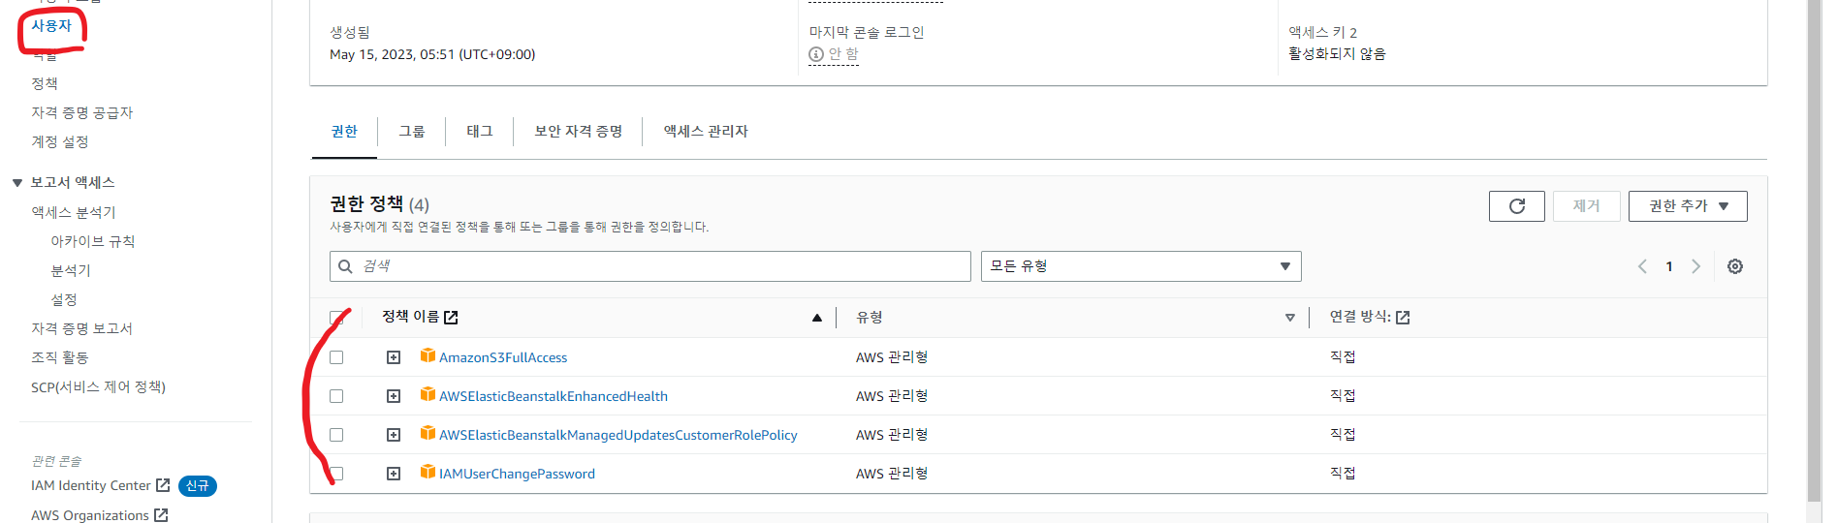
Task: Go to previous page arrow
Action: [x=1642, y=266]
